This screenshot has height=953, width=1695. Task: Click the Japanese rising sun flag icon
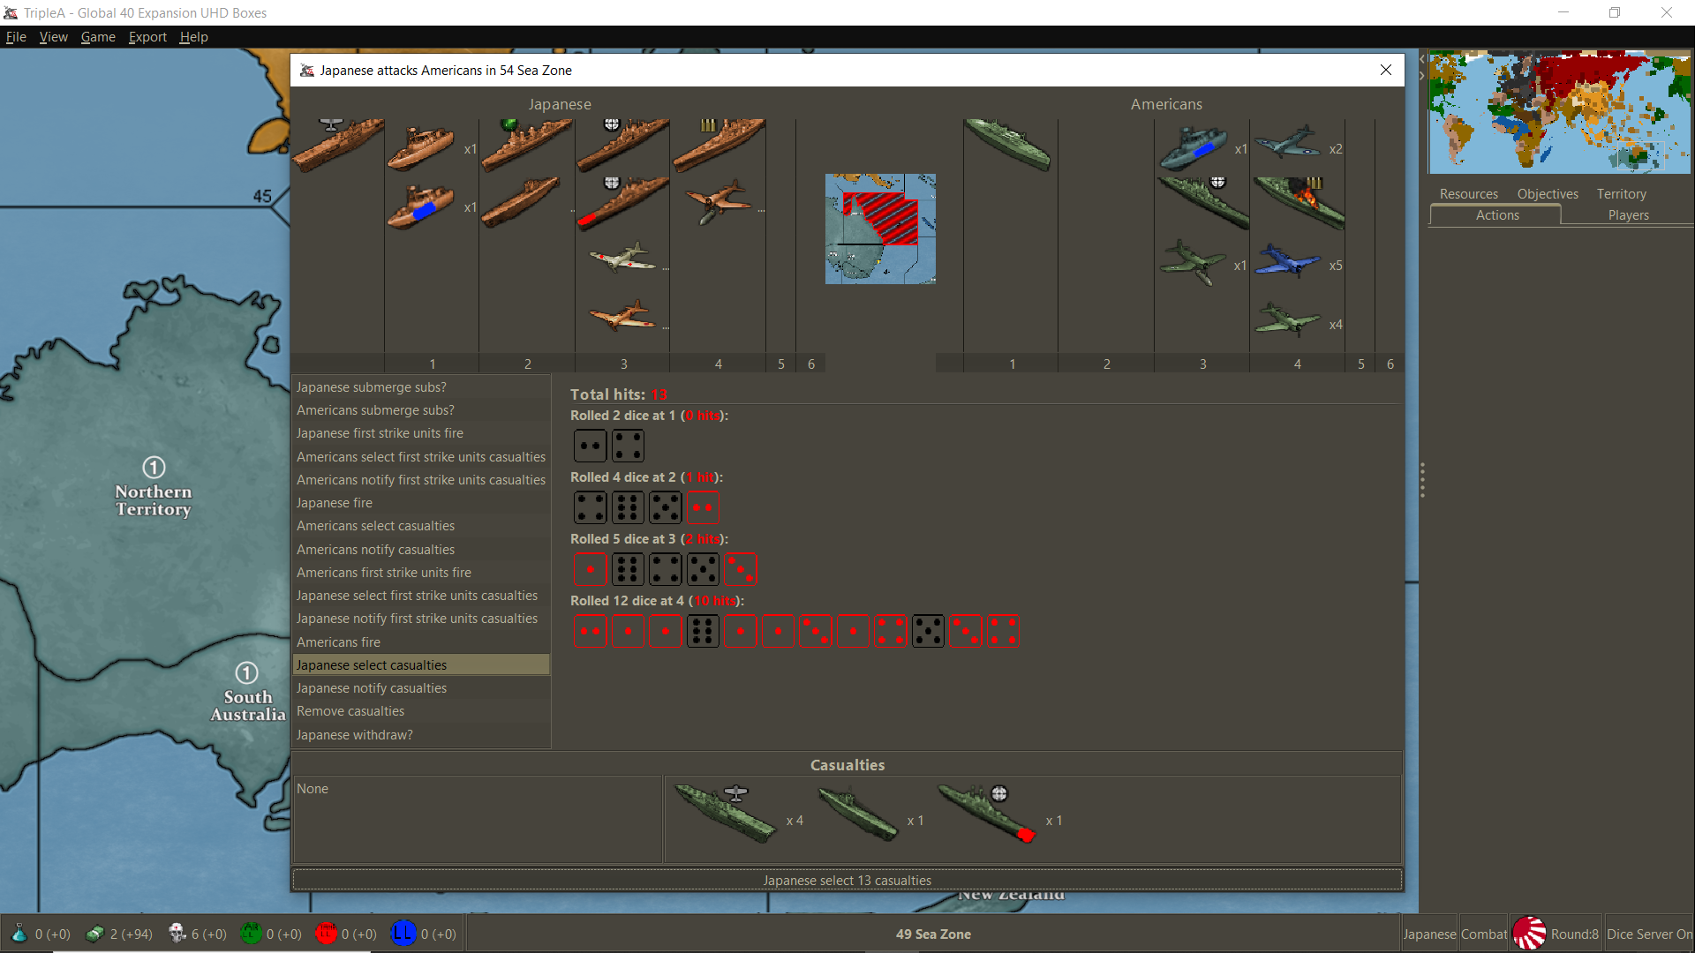[x=1529, y=934]
